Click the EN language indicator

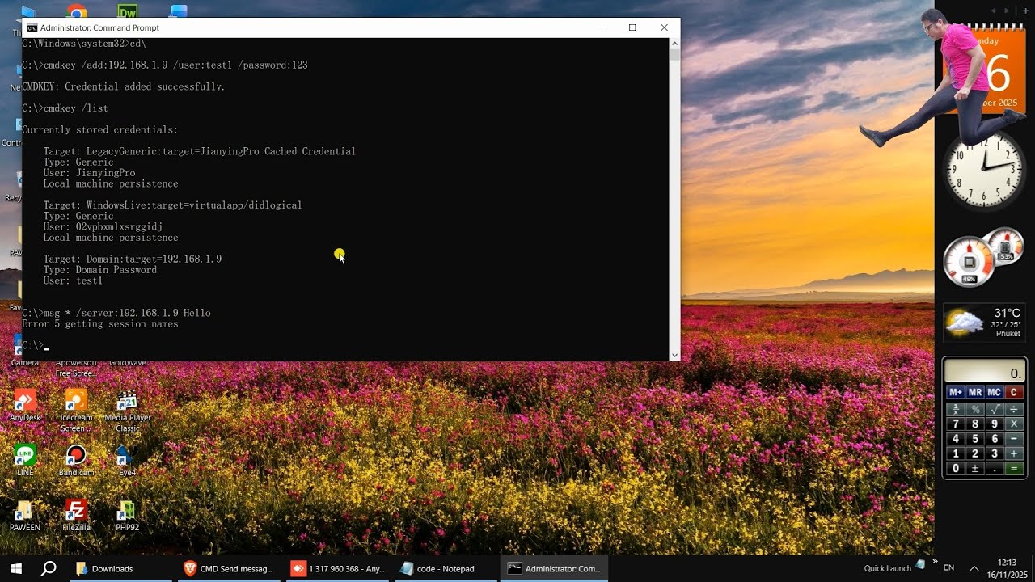[x=949, y=568]
